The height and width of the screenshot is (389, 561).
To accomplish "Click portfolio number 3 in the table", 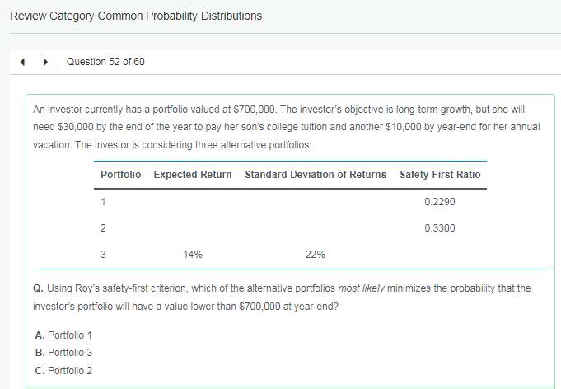I will [x=103, y=255].
